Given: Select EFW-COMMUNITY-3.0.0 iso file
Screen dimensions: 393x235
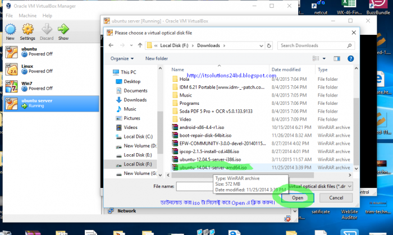Looking at the screenshot, I should coord(218,144).
